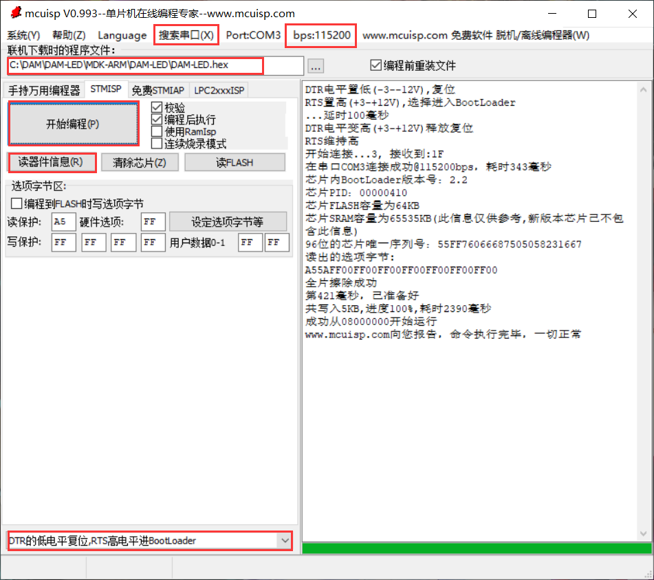Click the log line '芯片FLASH容量为64KB'

point(362,205)
